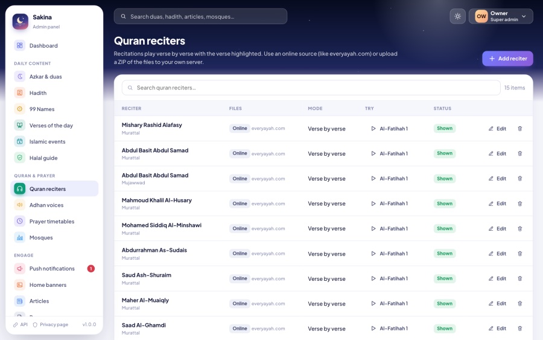Focus the Search quran reciters field
The height and width of the screenshot is (340, 543).
(311, 88)
